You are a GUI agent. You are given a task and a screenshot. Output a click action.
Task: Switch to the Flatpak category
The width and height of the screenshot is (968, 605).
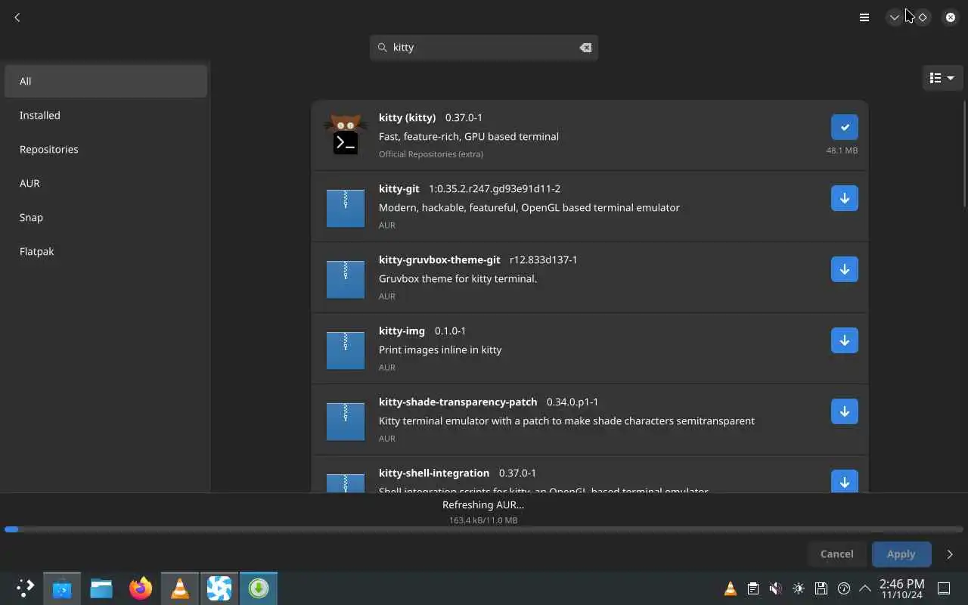(106, 251)
